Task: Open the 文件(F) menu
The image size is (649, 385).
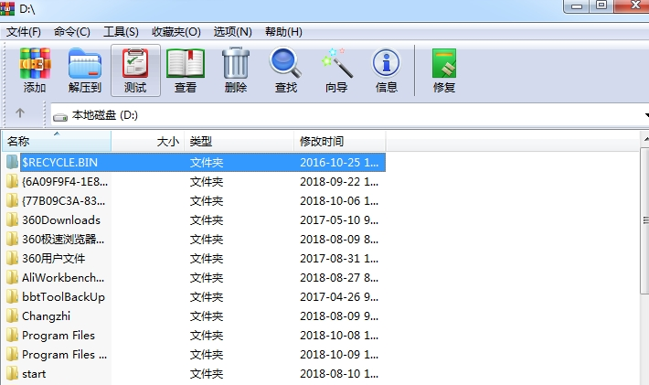Action: pyautogui.click(x=24, y=32)
